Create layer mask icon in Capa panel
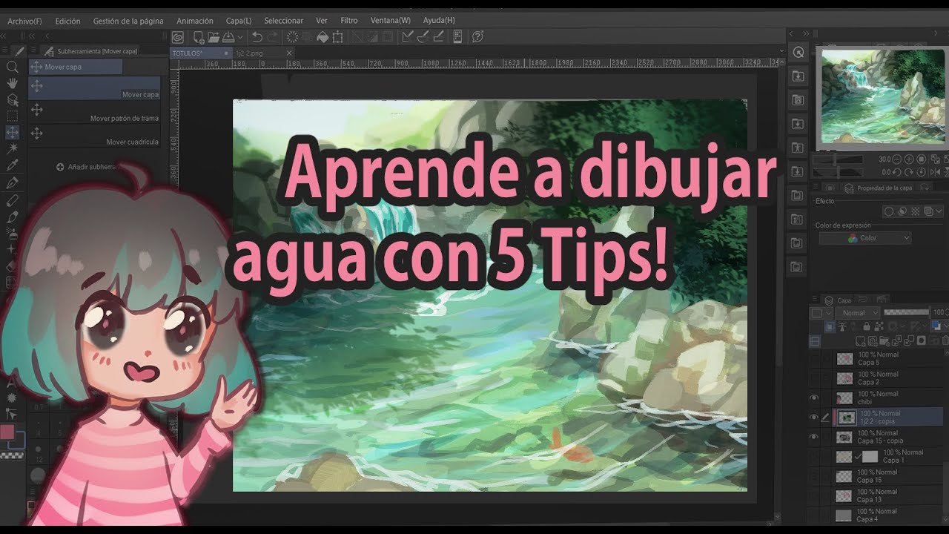 coord(922,341)
